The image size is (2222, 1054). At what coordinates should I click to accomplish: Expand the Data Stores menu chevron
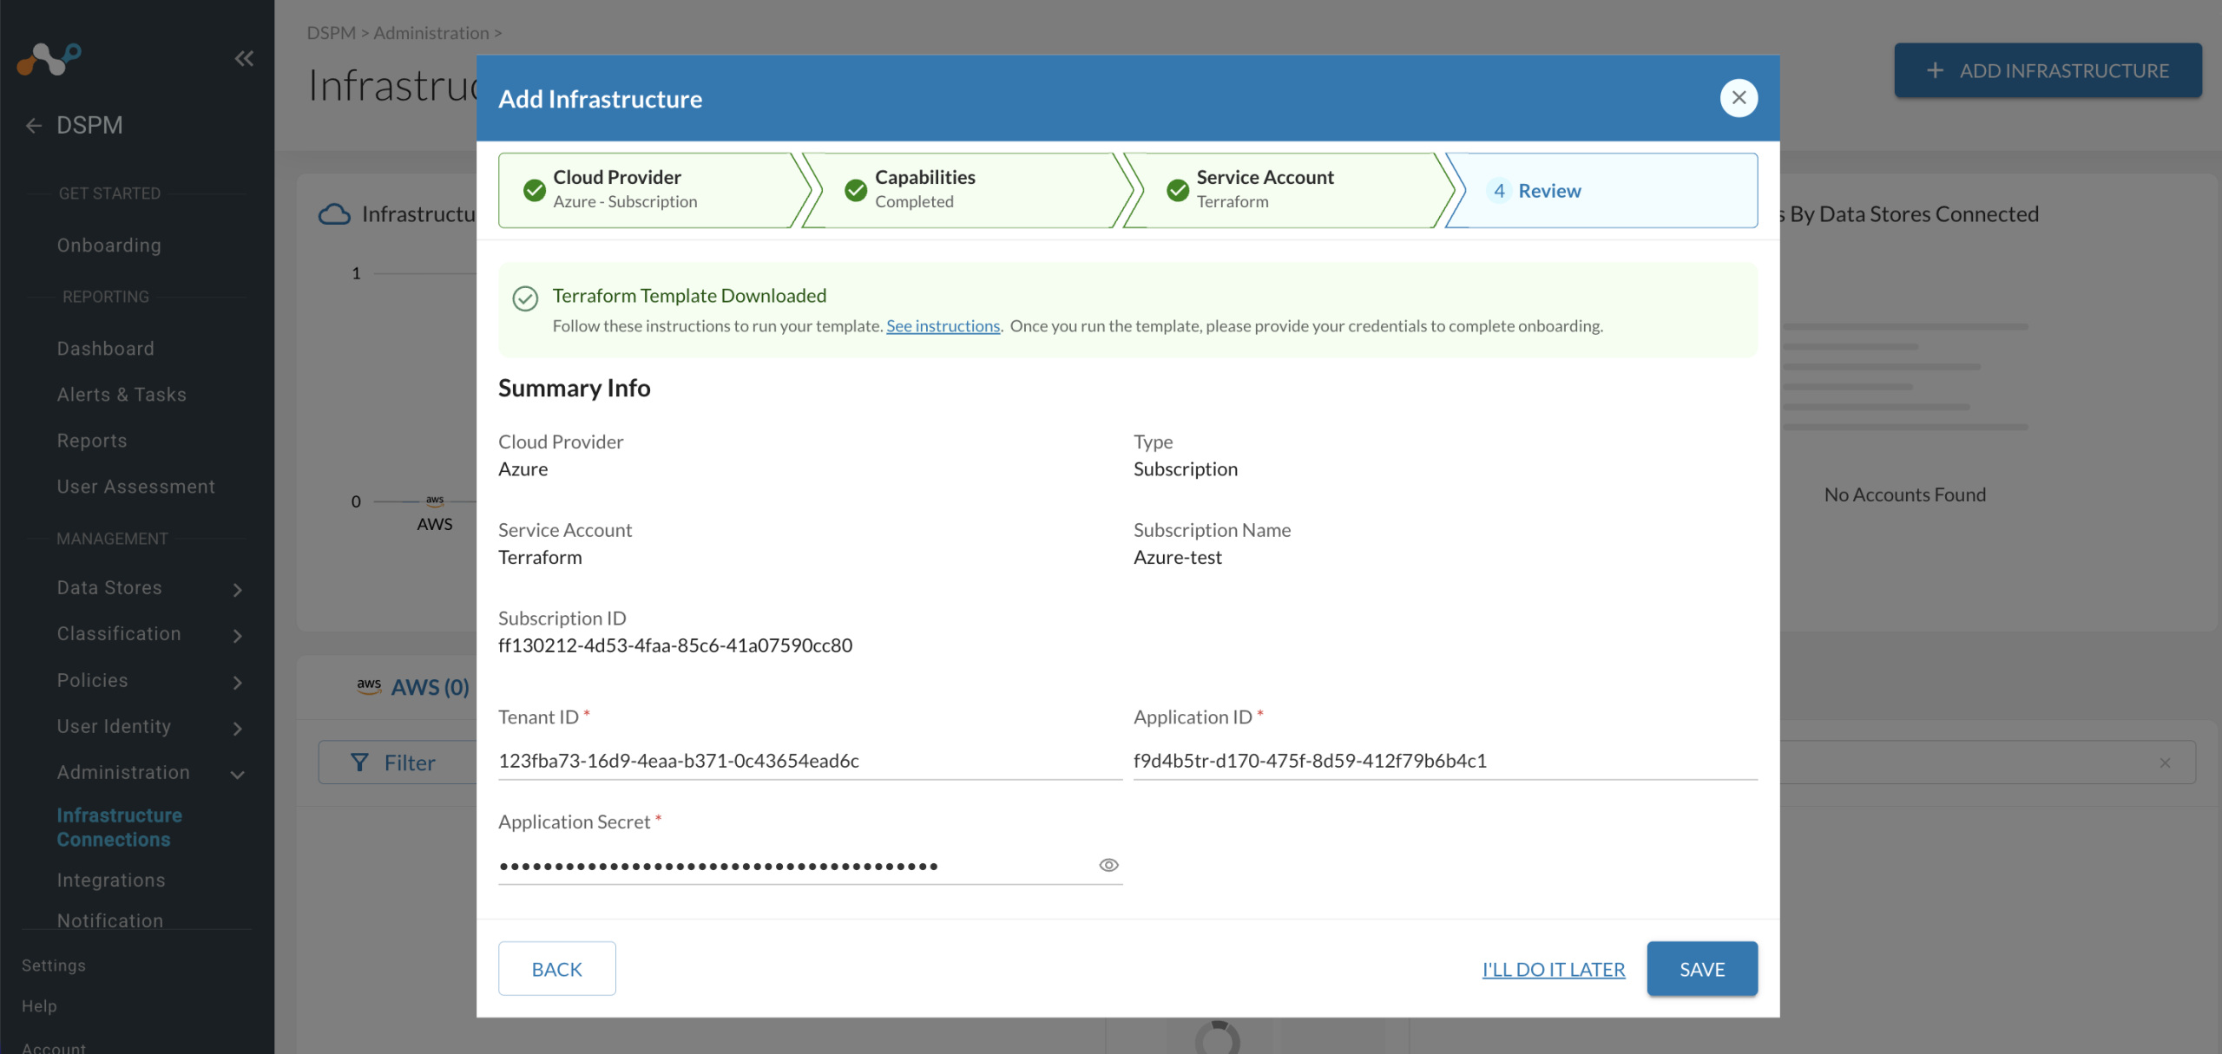coord(238,590)
